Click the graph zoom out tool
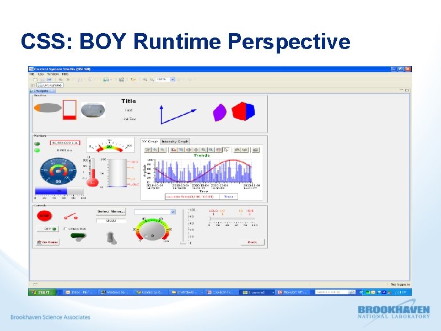This screenshot has width=441, height=331. pos(211,150)
